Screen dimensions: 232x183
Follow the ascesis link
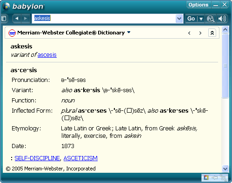tap(47, 55)
